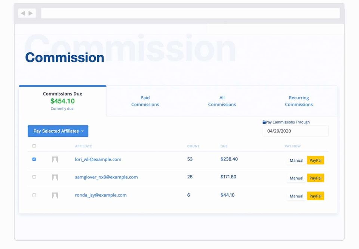Click the $238.40 due amount
Screen dimensions: 359x249
pyautogui.click(x=229, y=159)
